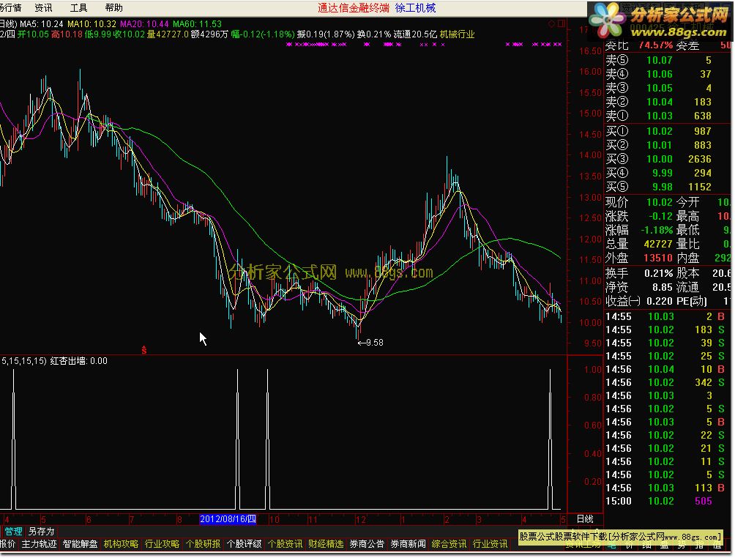Click the 涨幅 -1.18% value
This screenshot has height=558, width=735.
pos(656,230)
